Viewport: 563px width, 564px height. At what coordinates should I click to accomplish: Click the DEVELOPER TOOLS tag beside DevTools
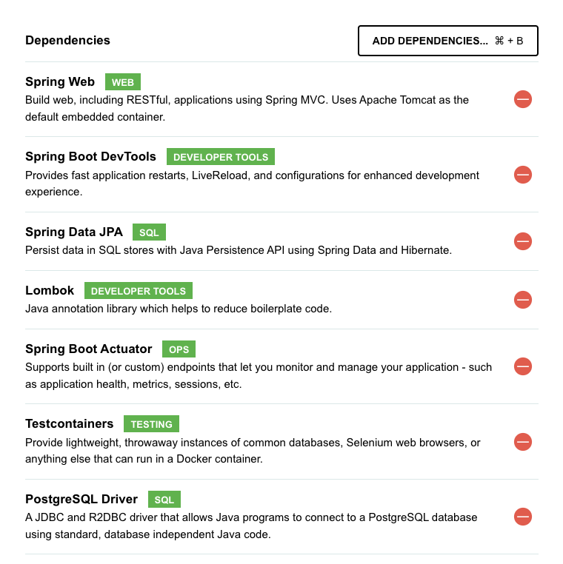221,157
